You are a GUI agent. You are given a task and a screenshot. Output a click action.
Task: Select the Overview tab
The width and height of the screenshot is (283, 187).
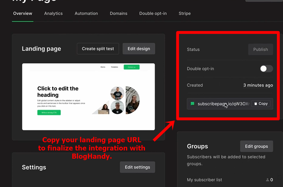(x=23, y=13)
